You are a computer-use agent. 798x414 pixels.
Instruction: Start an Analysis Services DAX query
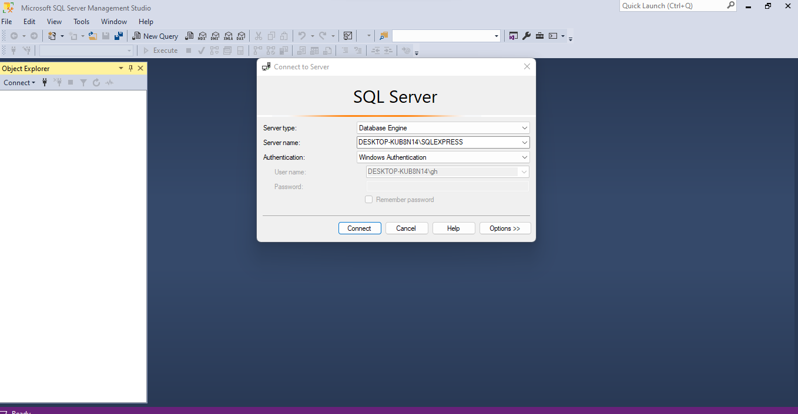point(241,36)
